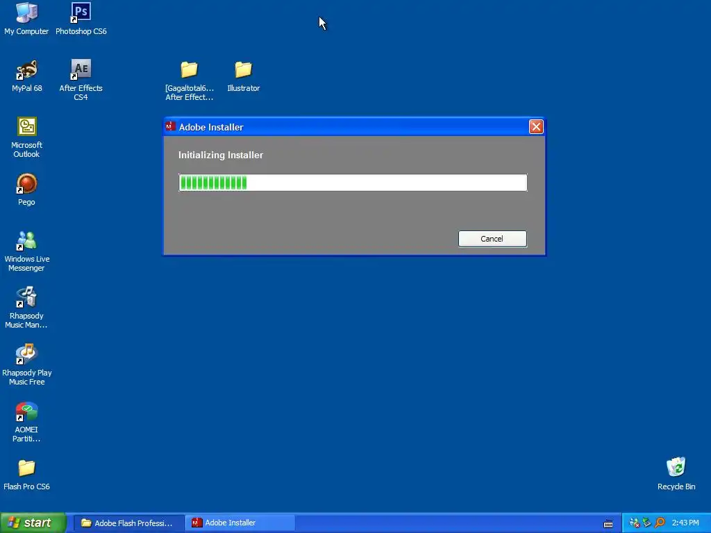Click the installer progress bar
Image resolution: width=711 pixels, height=533 pixels.
pyautogui.click(x=353, y=183)
